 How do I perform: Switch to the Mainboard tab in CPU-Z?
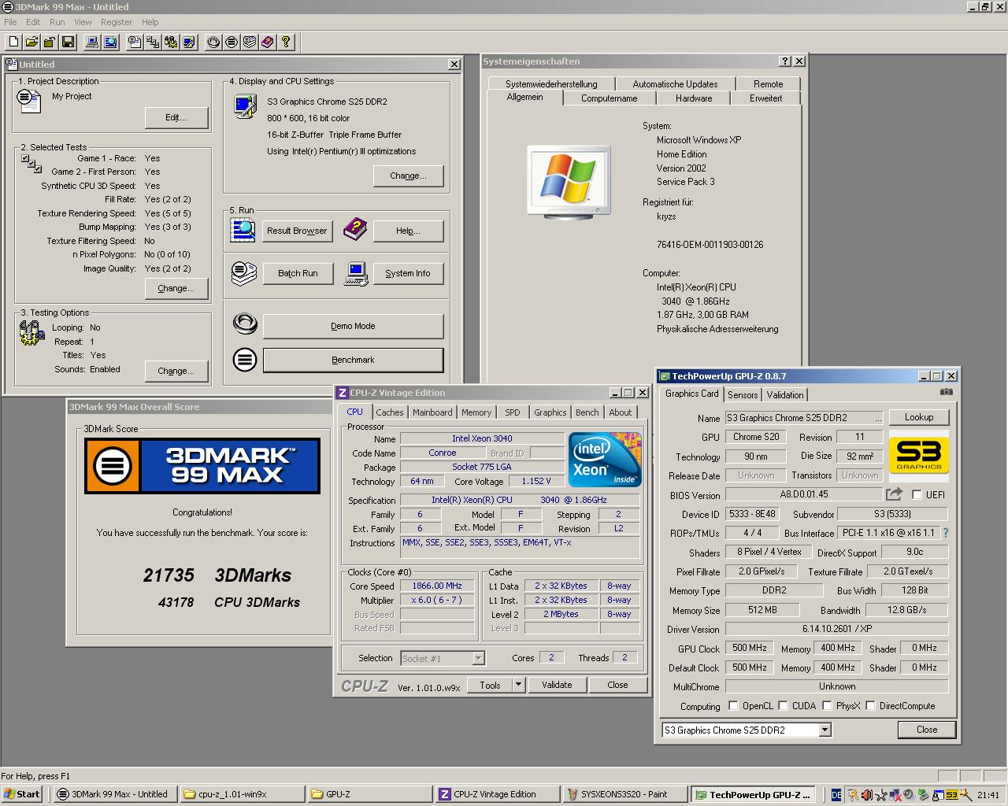click(x=432, y=412)
